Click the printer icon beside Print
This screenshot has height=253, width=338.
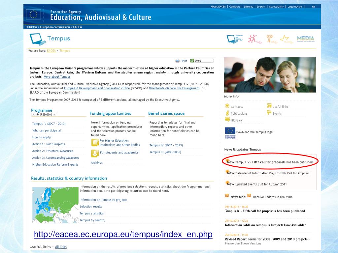[x=177, y=61]
